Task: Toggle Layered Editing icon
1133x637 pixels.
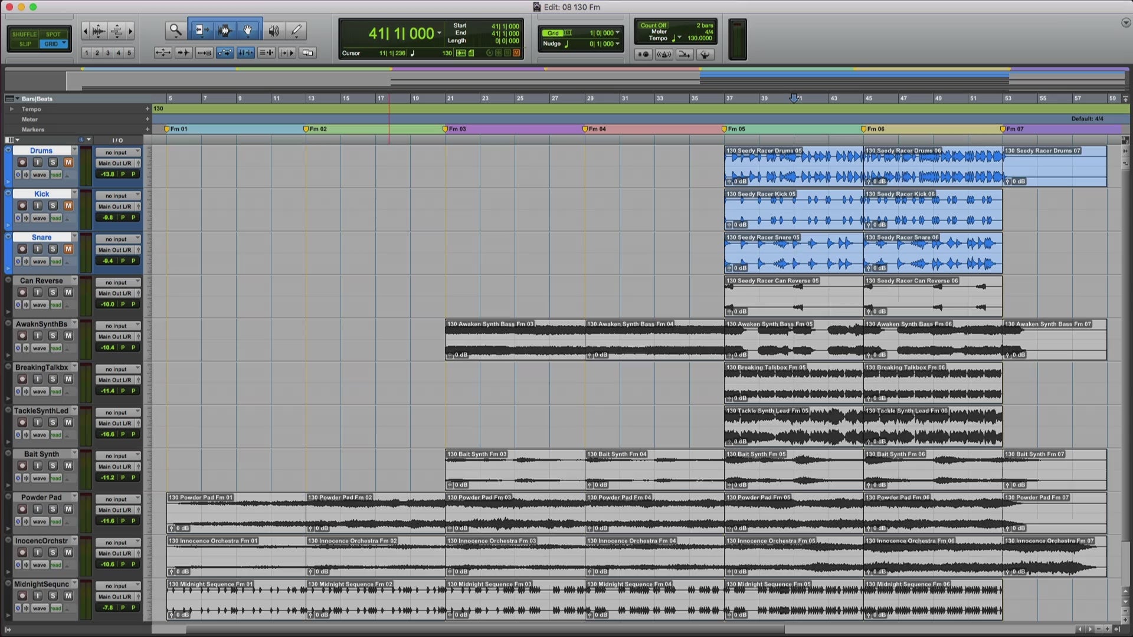Action: [307, 53]
